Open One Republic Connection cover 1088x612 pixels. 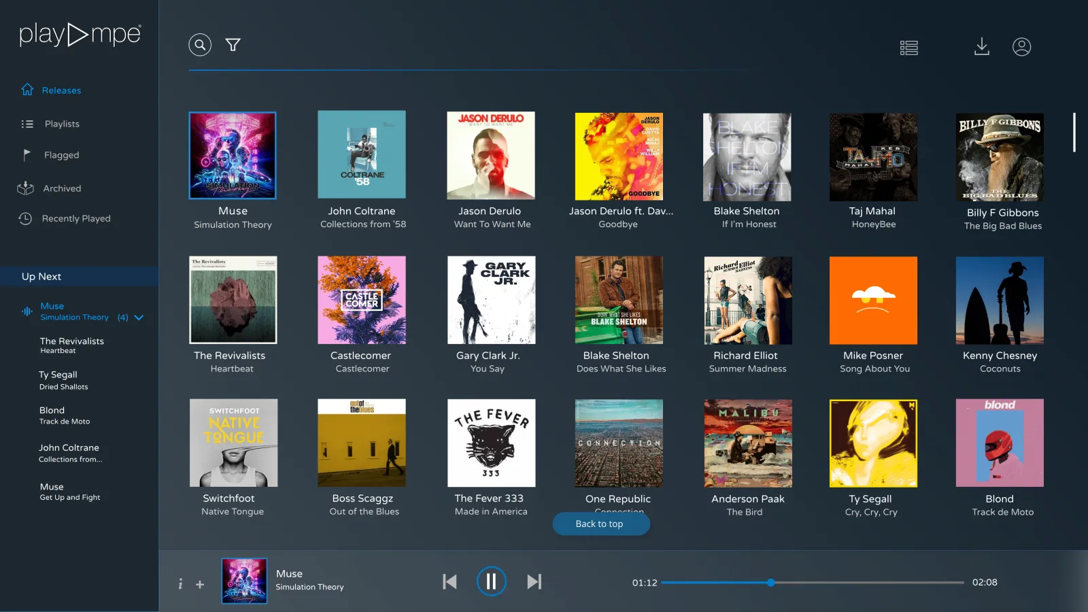pos(619,443)
